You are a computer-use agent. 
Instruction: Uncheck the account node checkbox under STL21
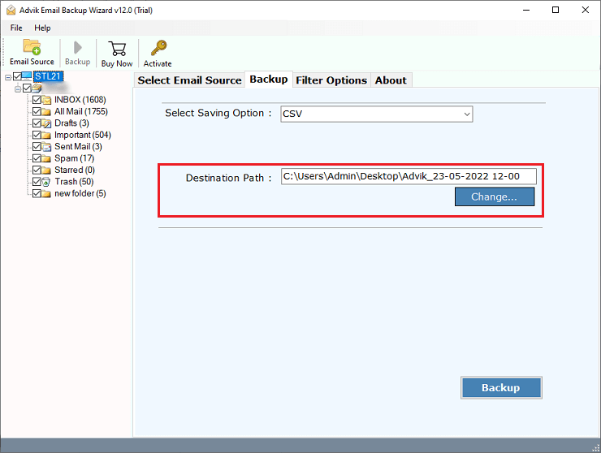click(27, 88)
